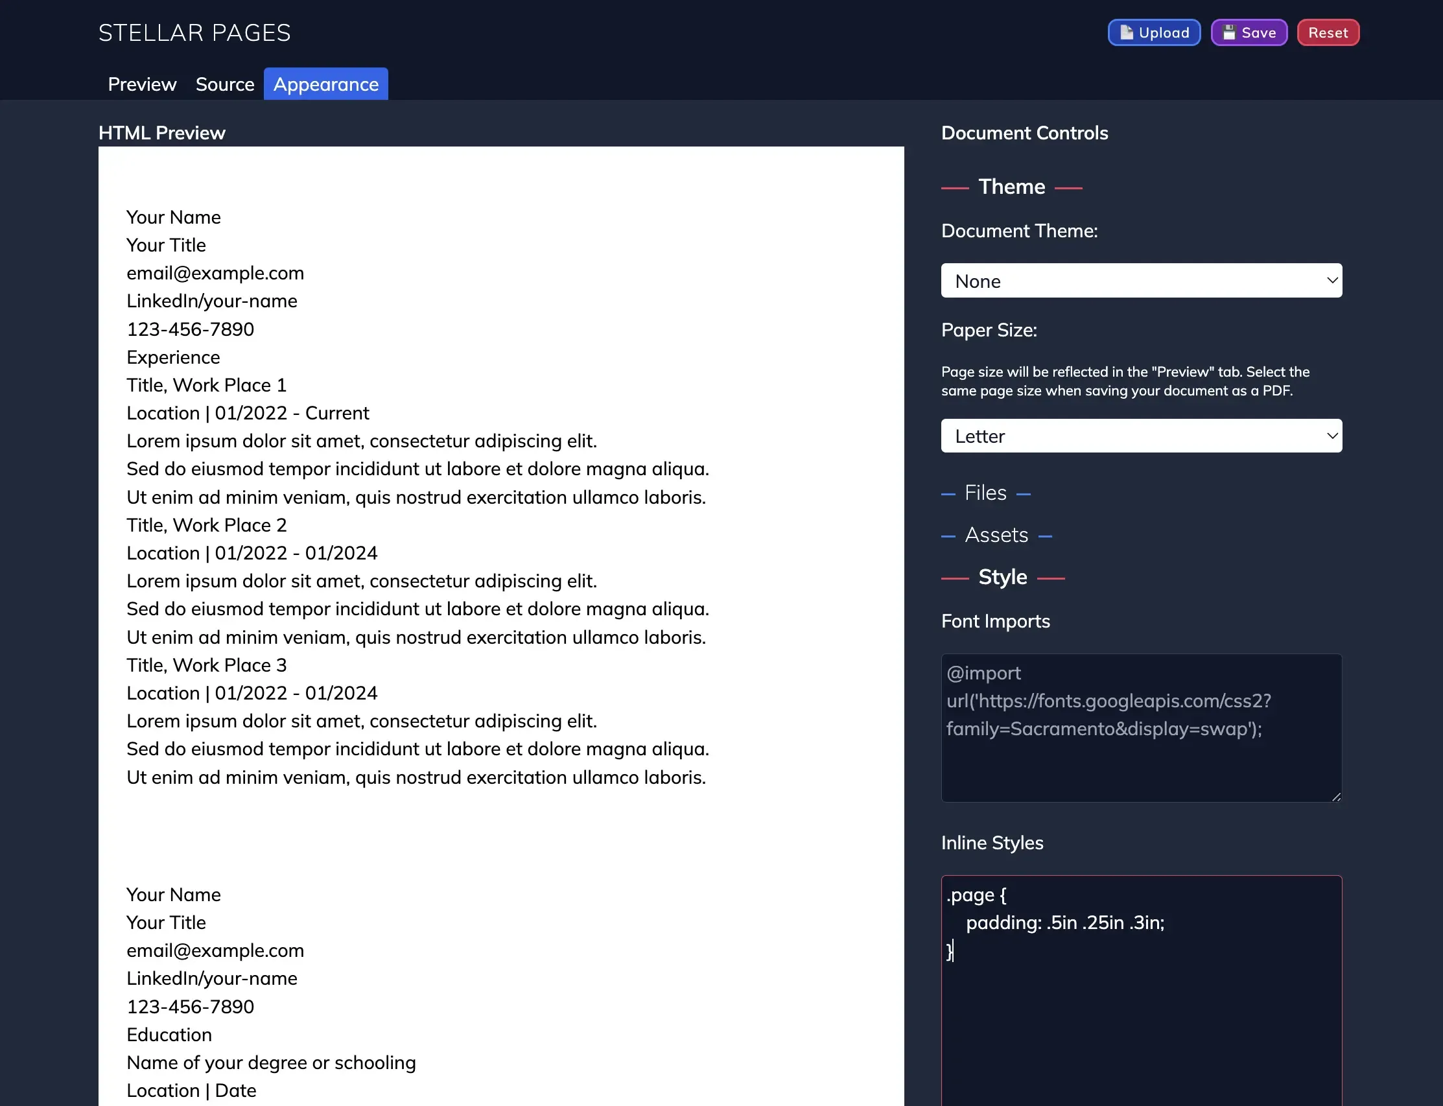Click 'email@example.com' in first preview page
The width and height of the screenshot is (1443, 1106).
click(215, 272)
